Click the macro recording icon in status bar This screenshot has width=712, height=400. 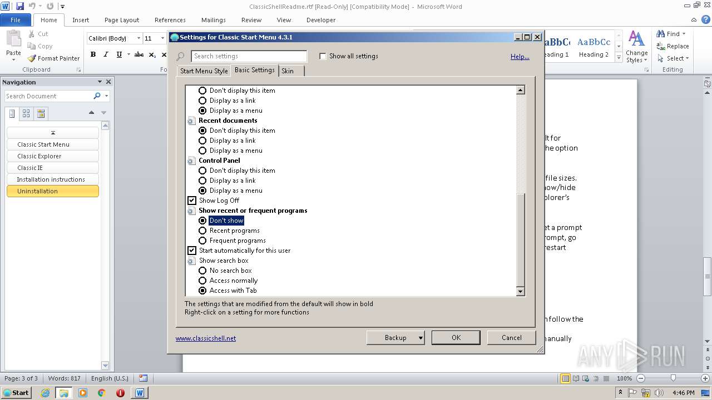click(144, 378)
